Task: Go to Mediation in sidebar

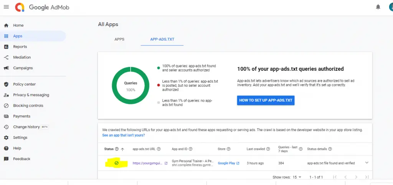Action: pyautogui.click(x=22, y=57)
